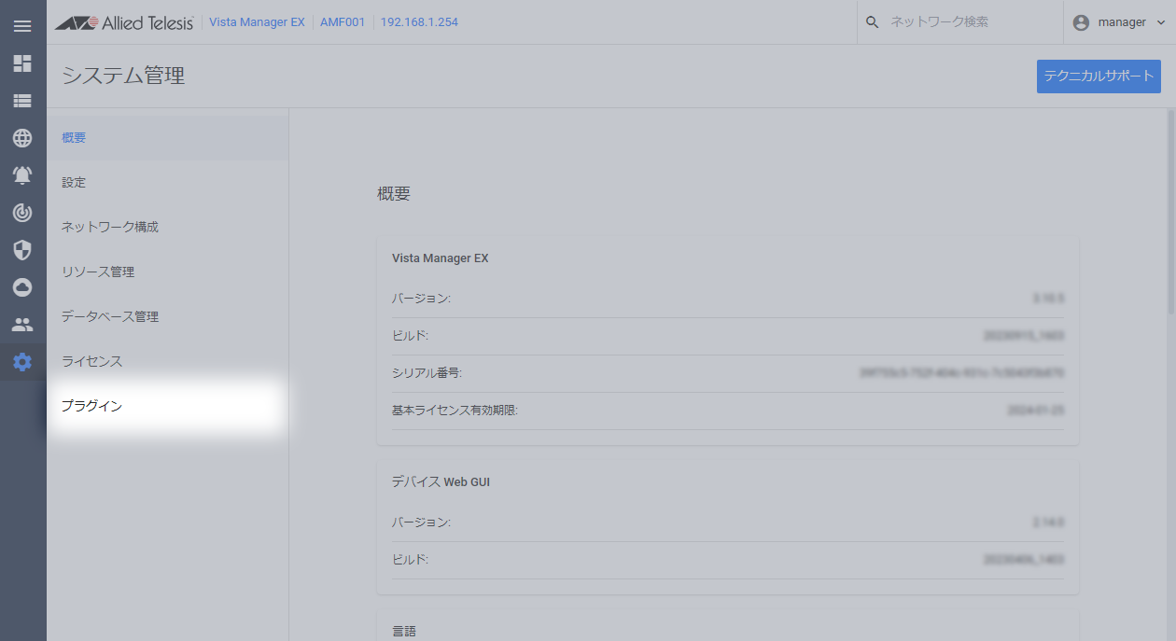Image resolution: width=1176 pixels, height=641 pixels.
Task: Click the デバイス Web GUI card heading
Action: pyautogui.click(x=441, y=482)
